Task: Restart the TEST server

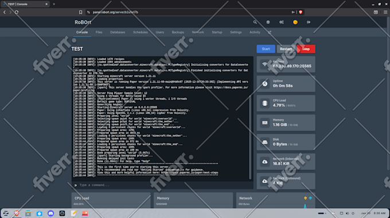Action: (286, 49)
